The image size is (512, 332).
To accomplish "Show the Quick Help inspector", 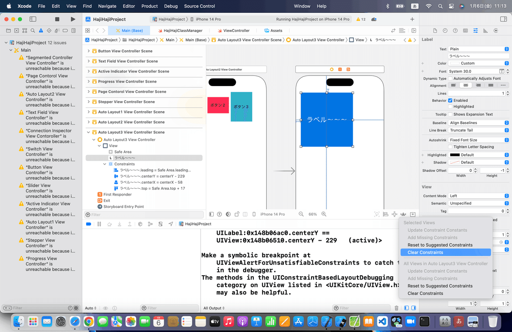I will (x=455, y=31).
